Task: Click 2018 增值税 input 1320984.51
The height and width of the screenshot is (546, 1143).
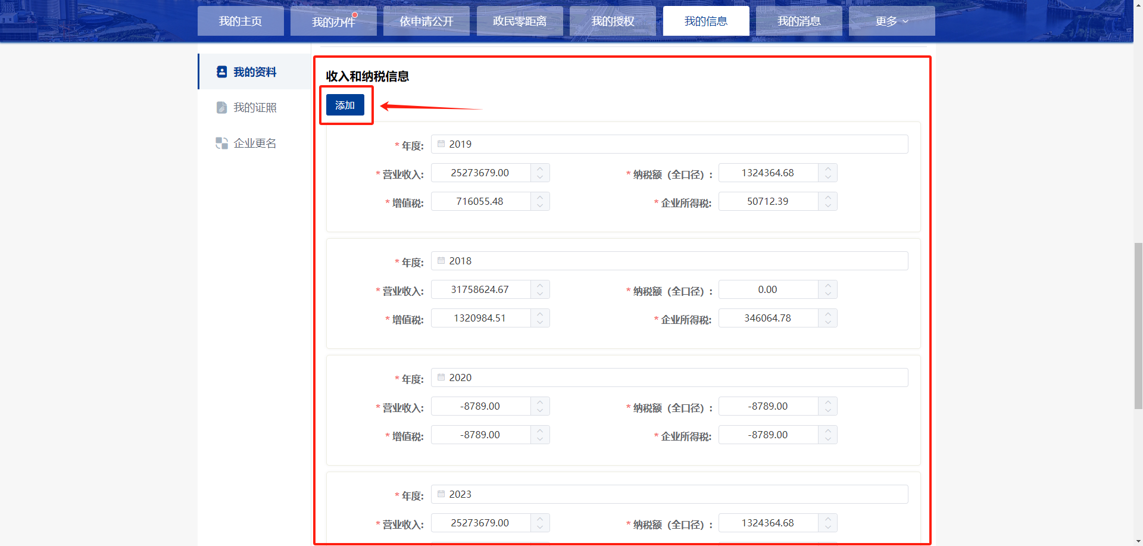Action: click(480, 318)
